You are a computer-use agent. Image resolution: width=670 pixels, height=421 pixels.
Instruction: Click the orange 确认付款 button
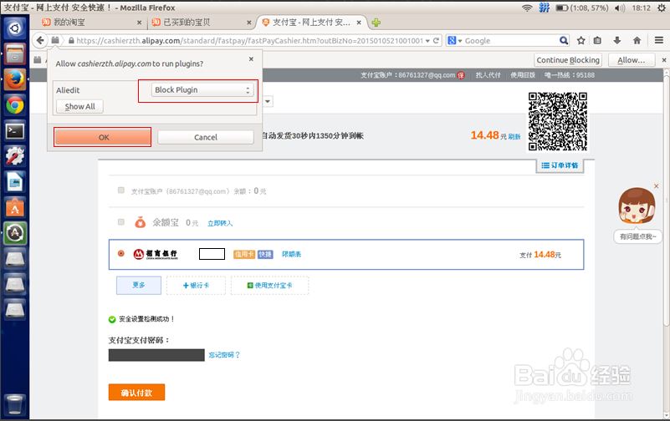point(136,393)
